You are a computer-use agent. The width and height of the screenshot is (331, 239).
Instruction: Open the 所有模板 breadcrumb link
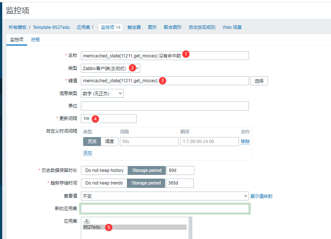pyautogui.click(x=17, y=27)
